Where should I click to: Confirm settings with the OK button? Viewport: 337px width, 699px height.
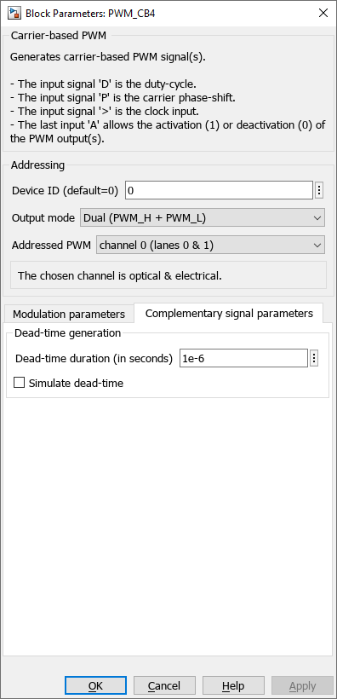pyautogui.click(x=95, y=685)
